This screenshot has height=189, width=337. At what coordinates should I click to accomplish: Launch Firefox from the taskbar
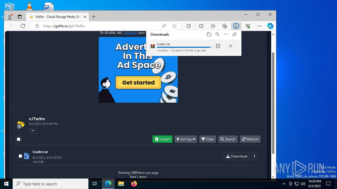[134, 184]
